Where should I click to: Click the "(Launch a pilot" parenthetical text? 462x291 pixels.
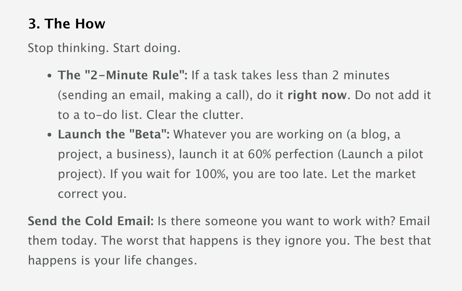380,154
